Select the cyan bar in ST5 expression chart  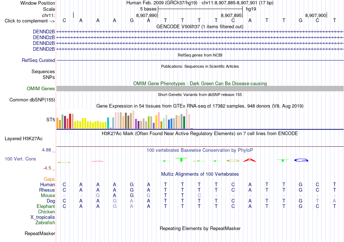point(108,123)
